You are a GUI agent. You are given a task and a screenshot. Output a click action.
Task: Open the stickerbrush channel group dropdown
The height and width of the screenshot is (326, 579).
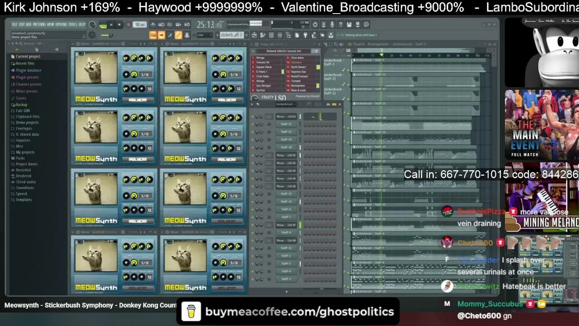[x=285, y=104]
